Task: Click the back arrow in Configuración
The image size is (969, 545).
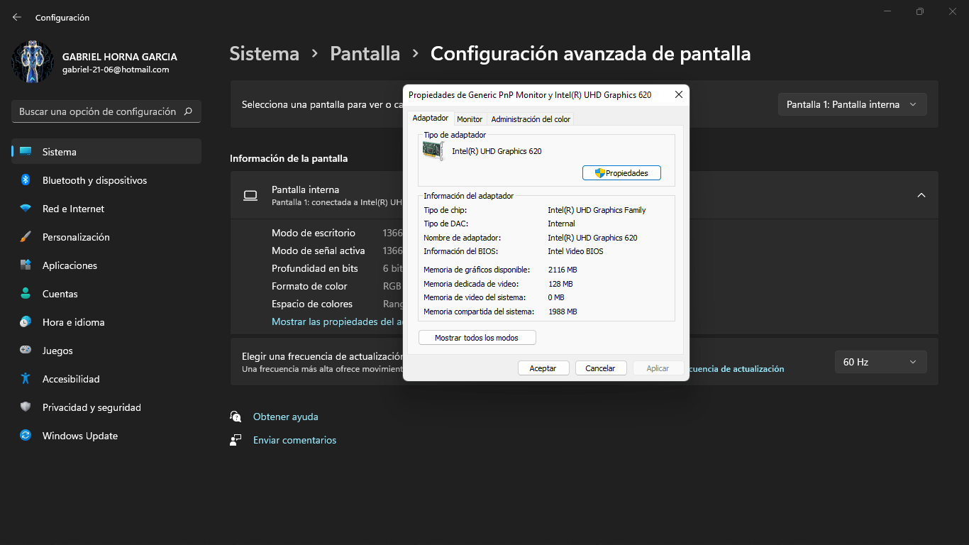Action: point(17,17)
